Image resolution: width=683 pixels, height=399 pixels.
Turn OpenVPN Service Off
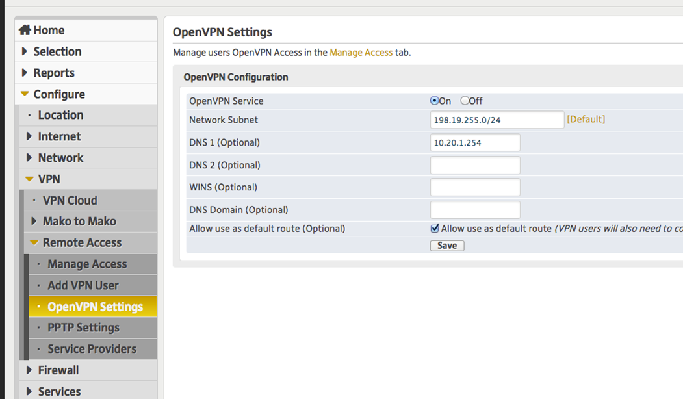(465, 101)
